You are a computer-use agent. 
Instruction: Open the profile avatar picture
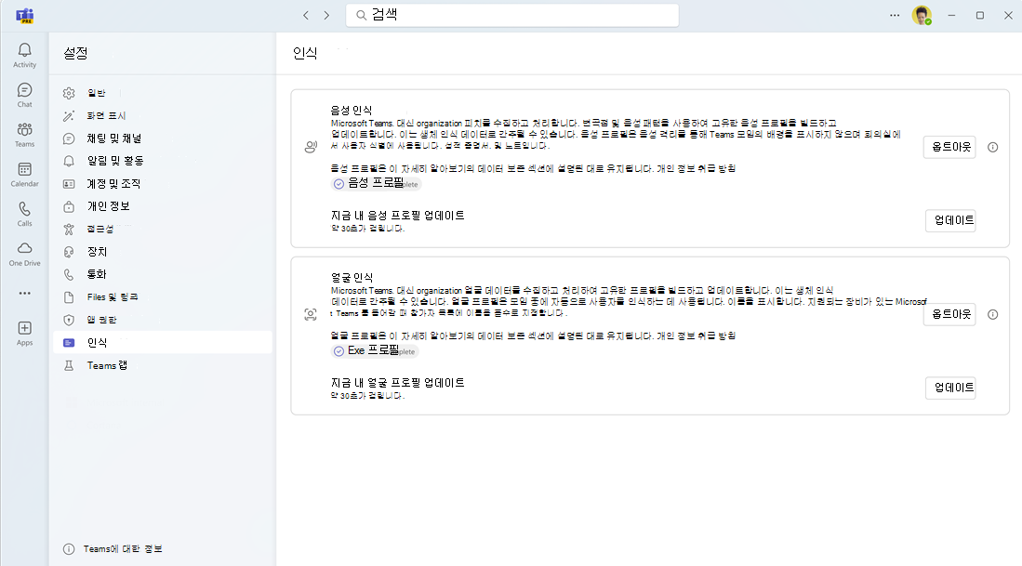point(922,15)
